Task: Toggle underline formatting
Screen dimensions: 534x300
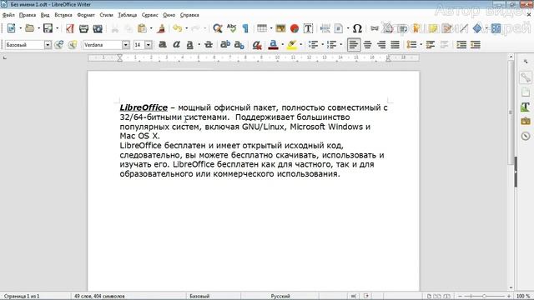Action: coord(189,45)
